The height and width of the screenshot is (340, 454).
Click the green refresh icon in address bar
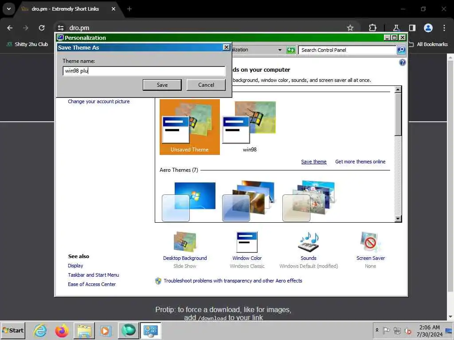[x=291, y=50]
